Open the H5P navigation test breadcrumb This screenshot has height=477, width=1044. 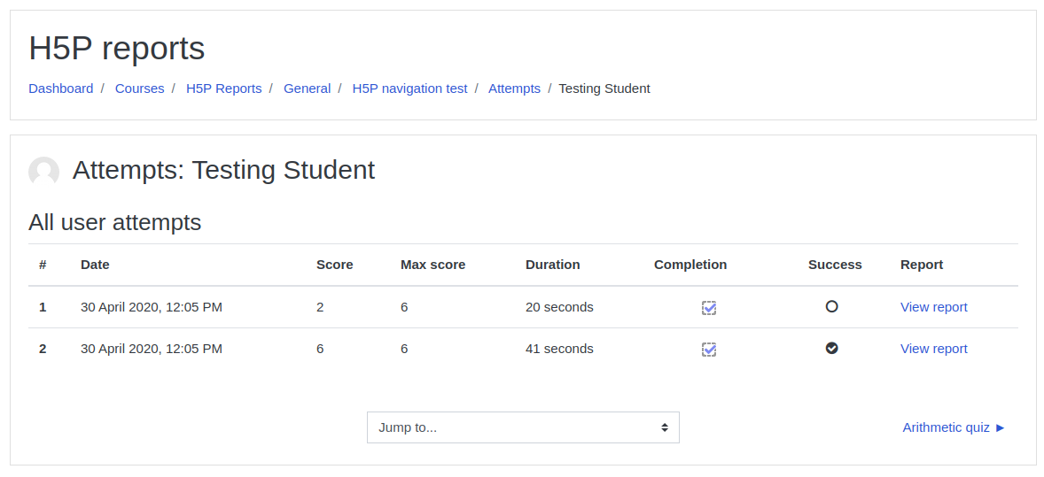click(409, 88)
